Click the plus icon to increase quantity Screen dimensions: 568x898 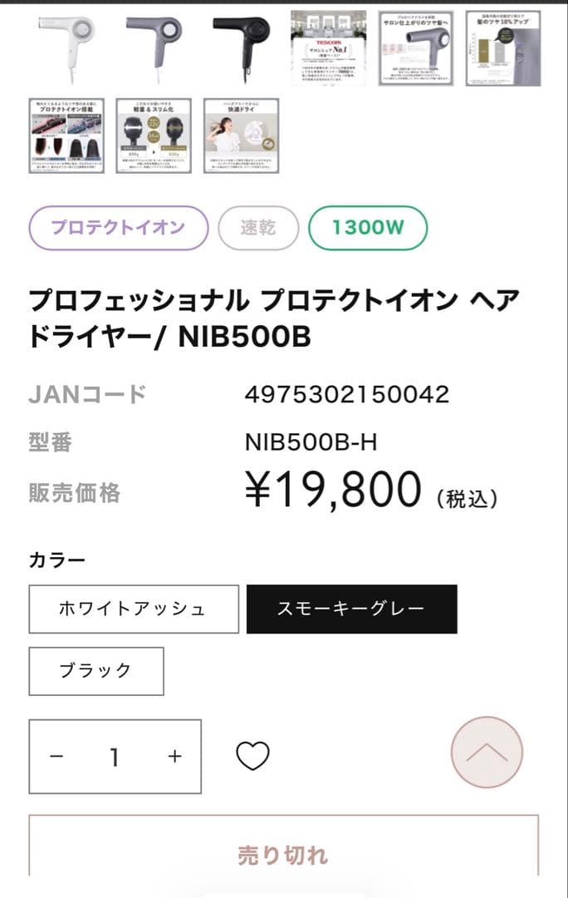tap(172, 757)
